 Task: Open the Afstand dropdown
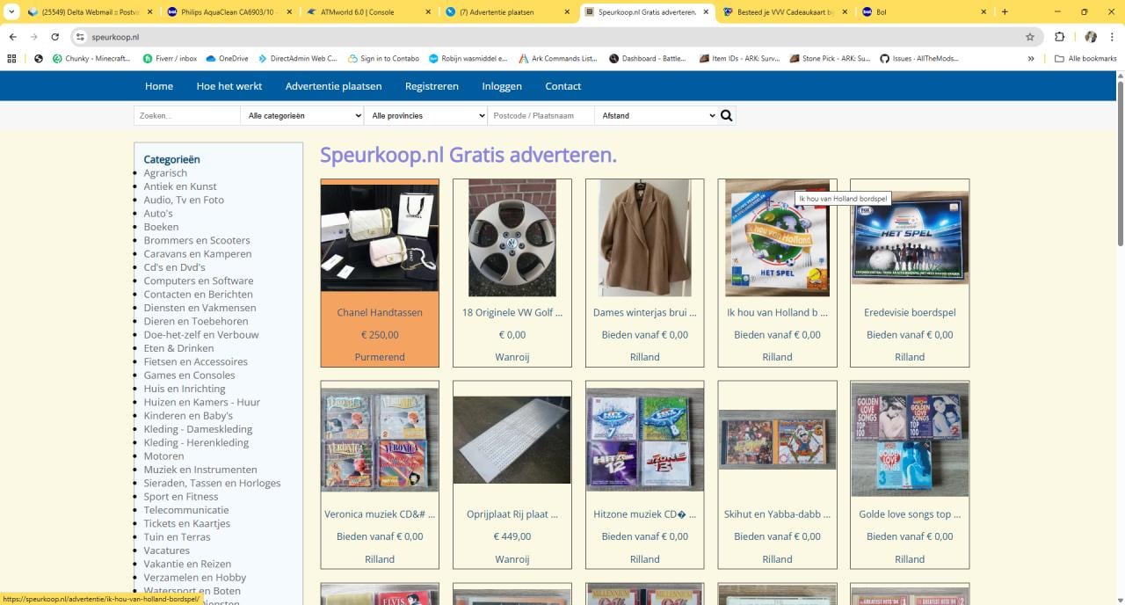tap(657, 115)
